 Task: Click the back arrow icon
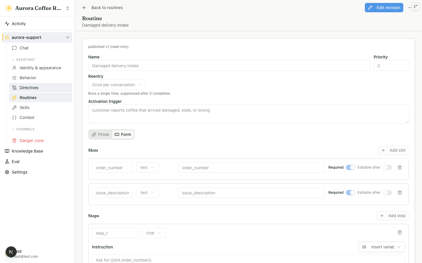point(84,8)
